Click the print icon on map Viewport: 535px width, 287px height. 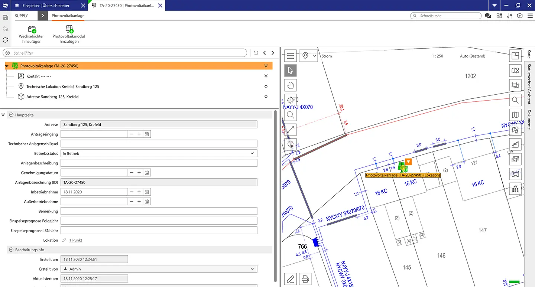coord(305,278)
